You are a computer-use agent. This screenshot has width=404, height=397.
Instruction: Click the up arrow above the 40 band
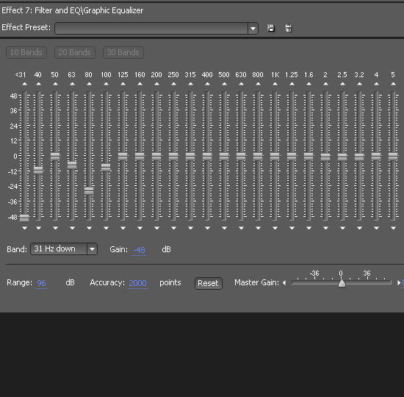click(x=38, y=84)
